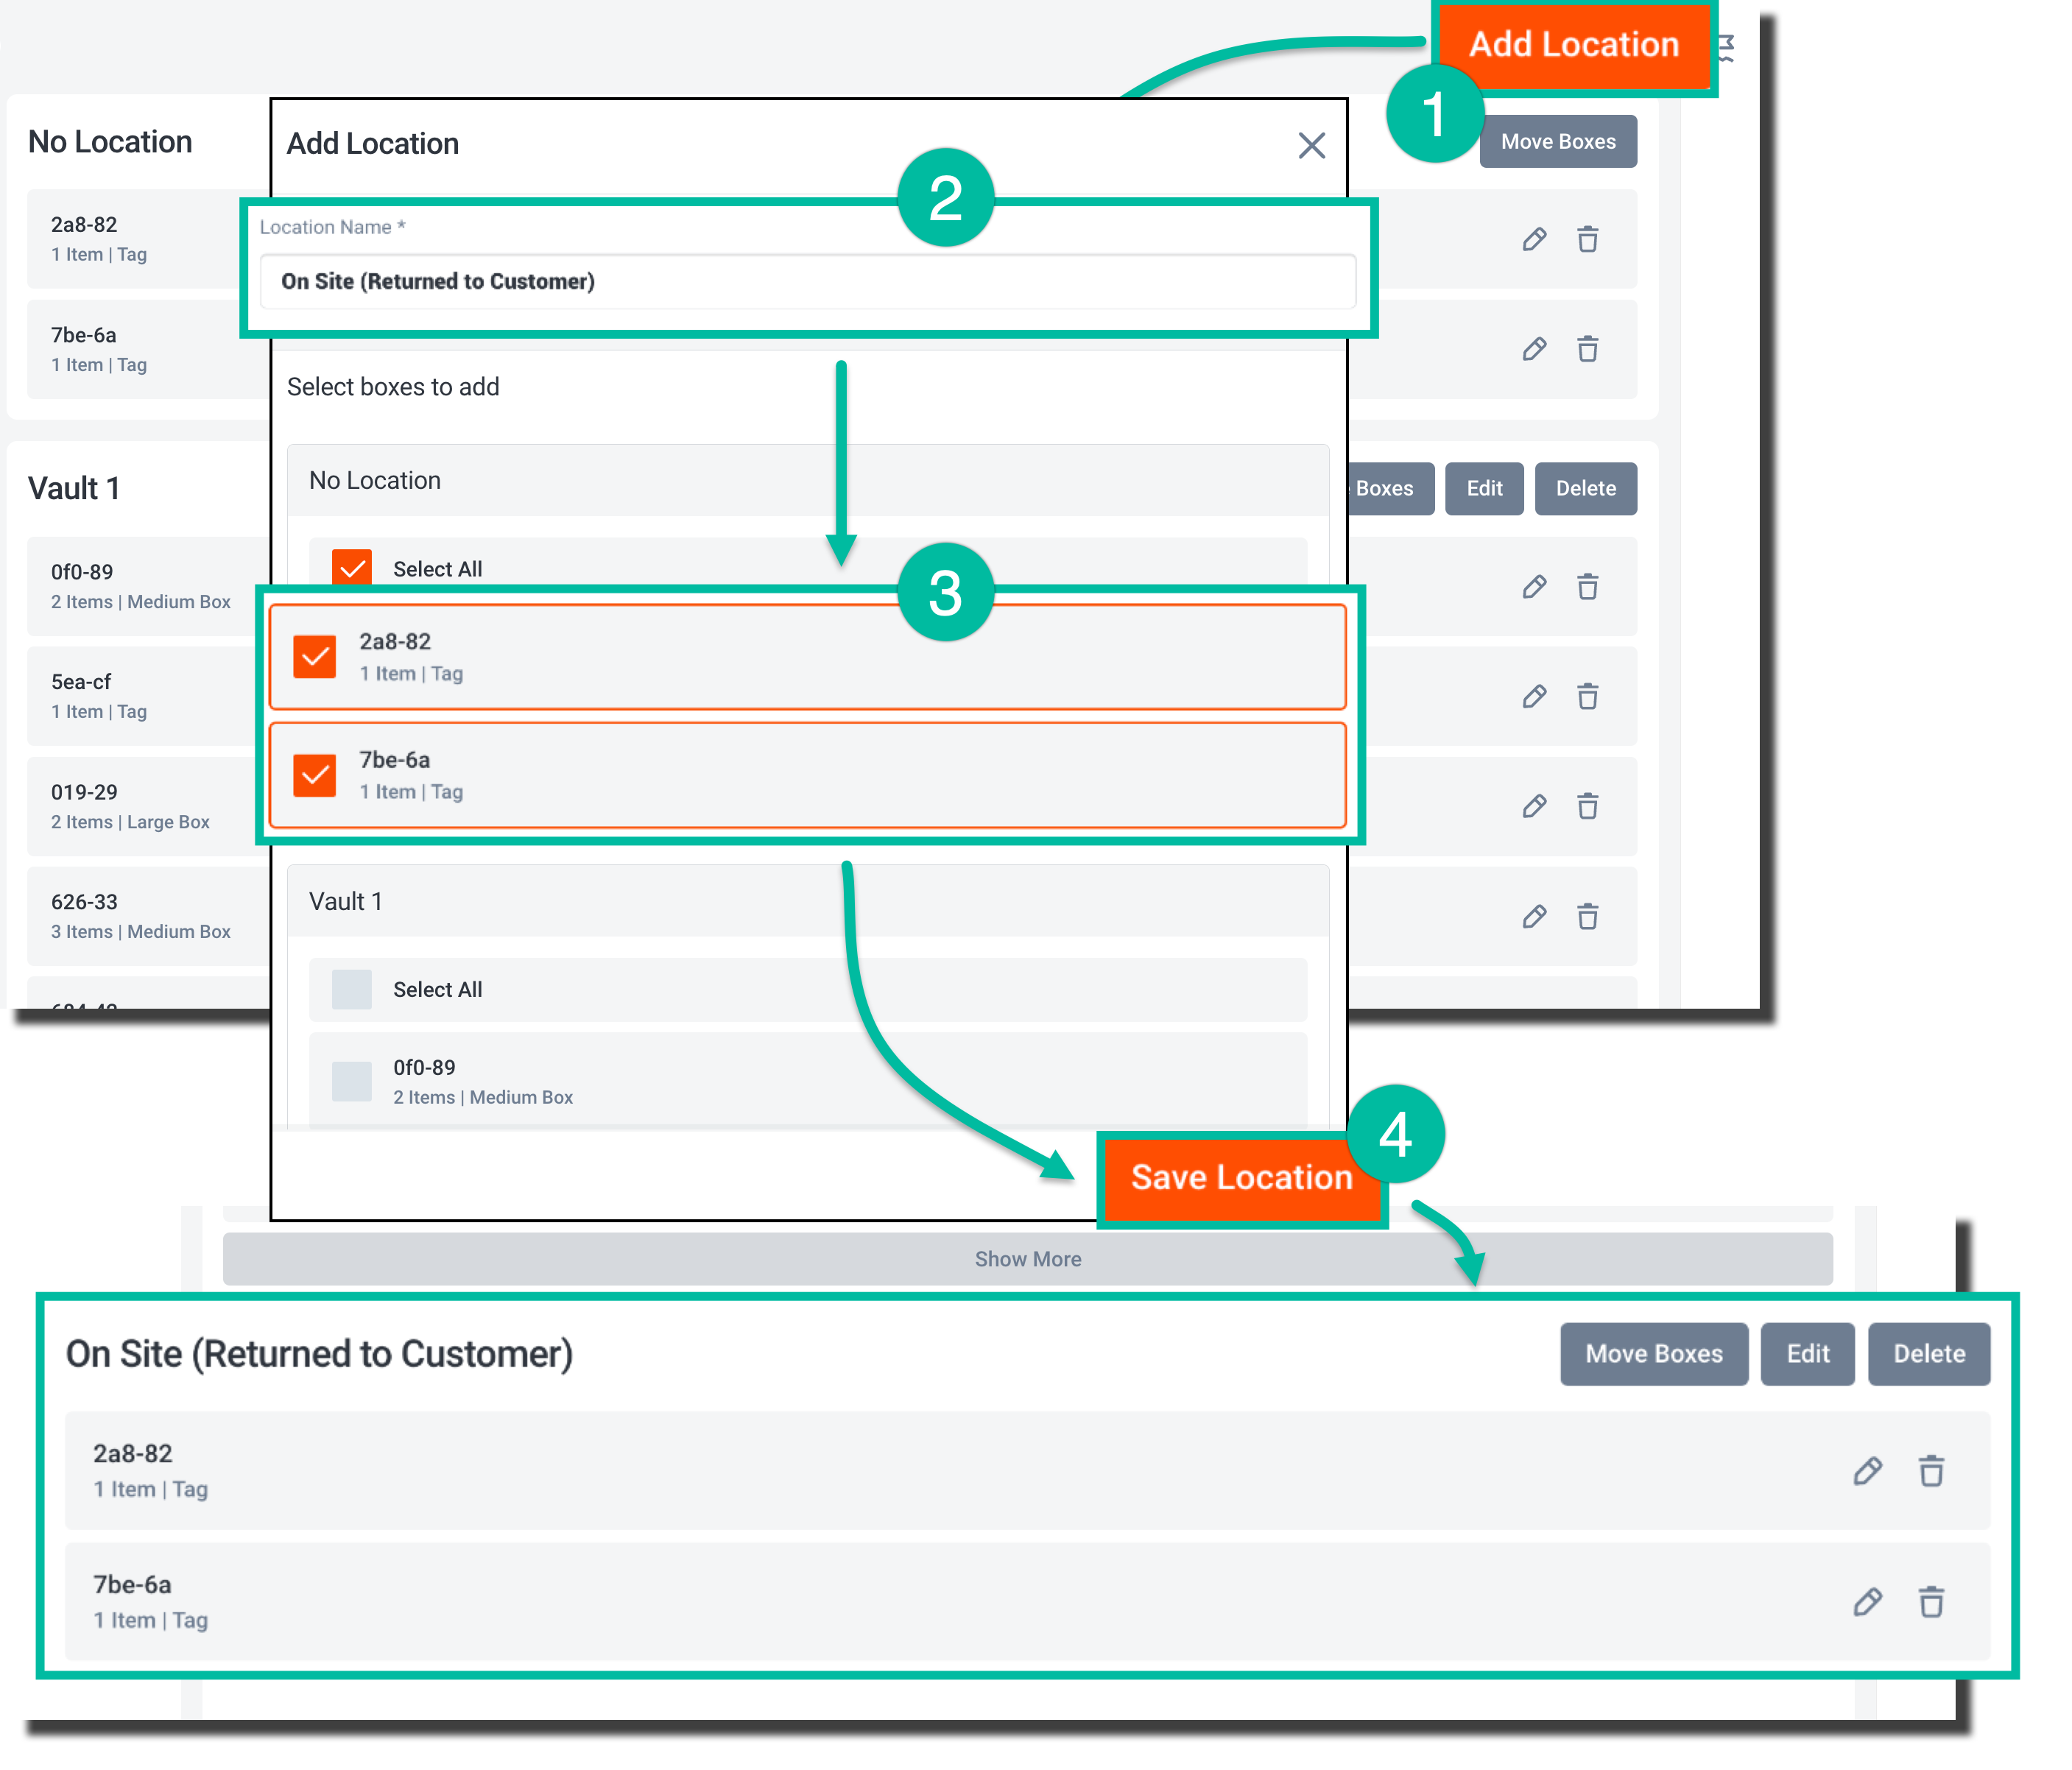Click Delete for On Site location
The width and height of the screenshot is (2072, 1770).
[1929, 1354]
